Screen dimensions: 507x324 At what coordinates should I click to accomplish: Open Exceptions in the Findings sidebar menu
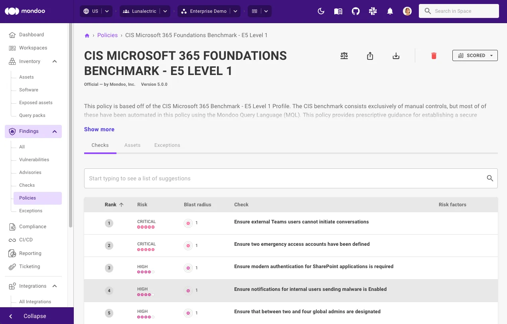pyautogui.click(x=31, y=211)
